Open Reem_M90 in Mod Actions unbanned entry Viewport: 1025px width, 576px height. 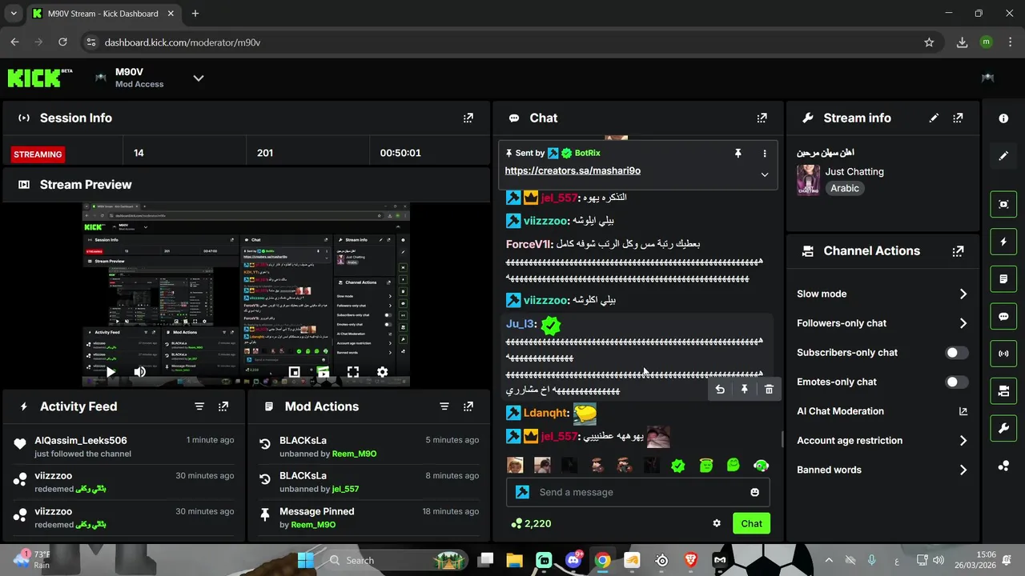point(355,454)
